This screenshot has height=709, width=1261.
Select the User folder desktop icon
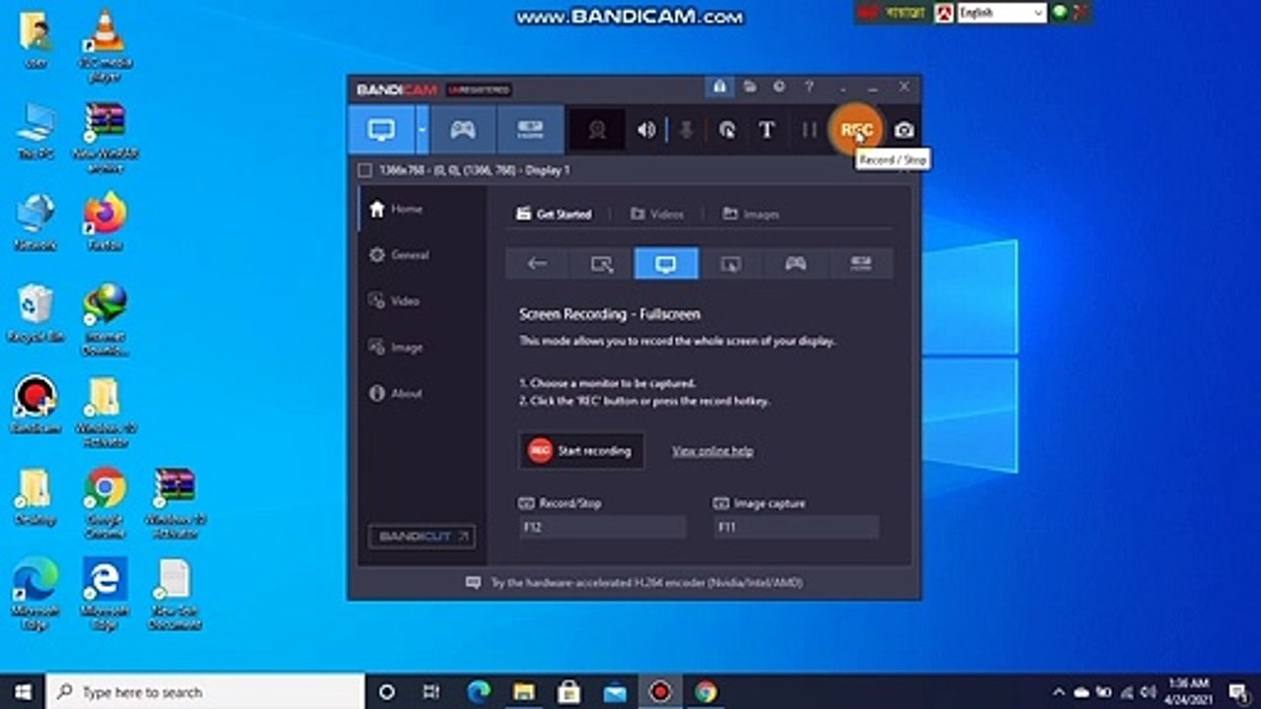point(34,39)
